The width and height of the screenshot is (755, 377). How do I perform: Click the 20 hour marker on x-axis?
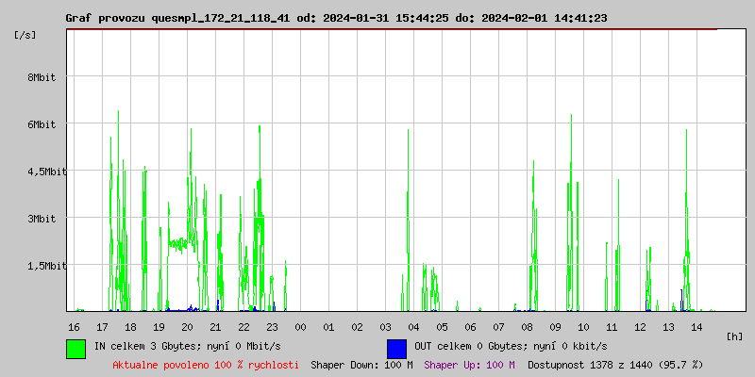coord(187,327)
